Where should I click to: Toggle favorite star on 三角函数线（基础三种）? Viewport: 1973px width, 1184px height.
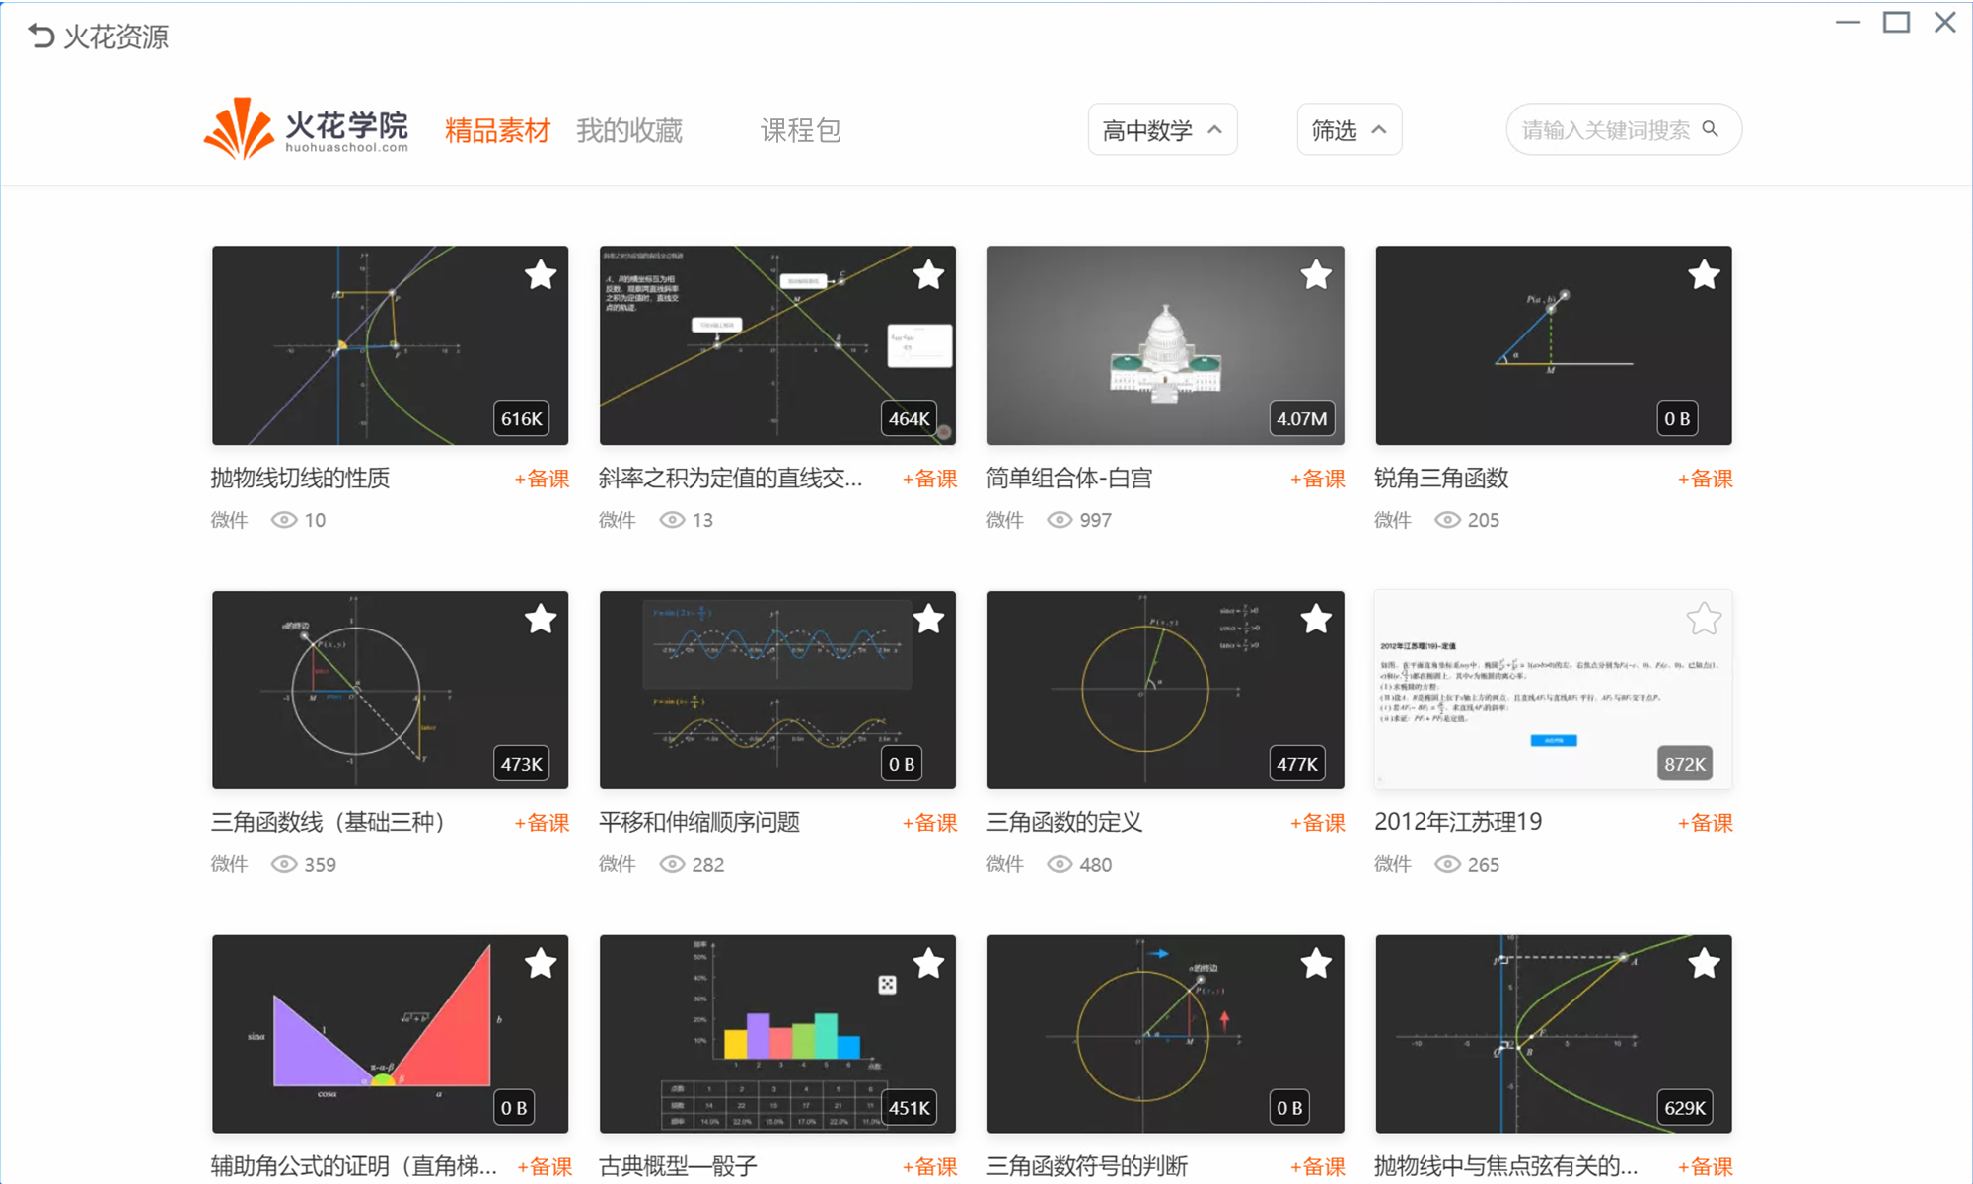pos(541,620)
